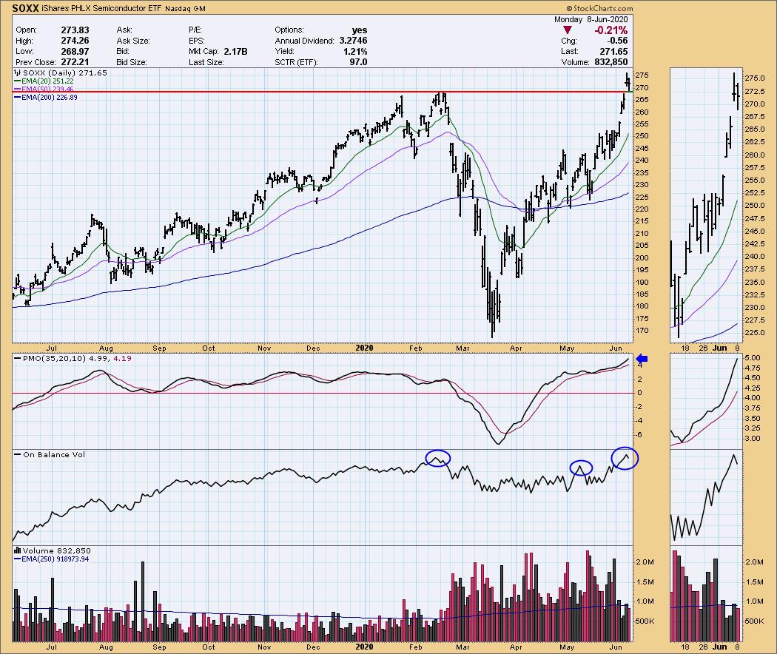Screen dimensions: 777x654
Task: Click the SCTR (ETF) value 97.0
Action: click(358, 62)
